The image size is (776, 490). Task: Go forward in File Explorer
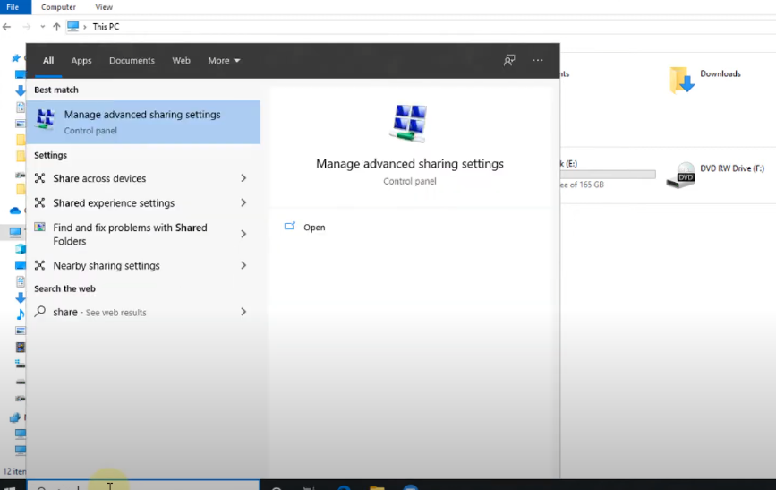[26, 27]
